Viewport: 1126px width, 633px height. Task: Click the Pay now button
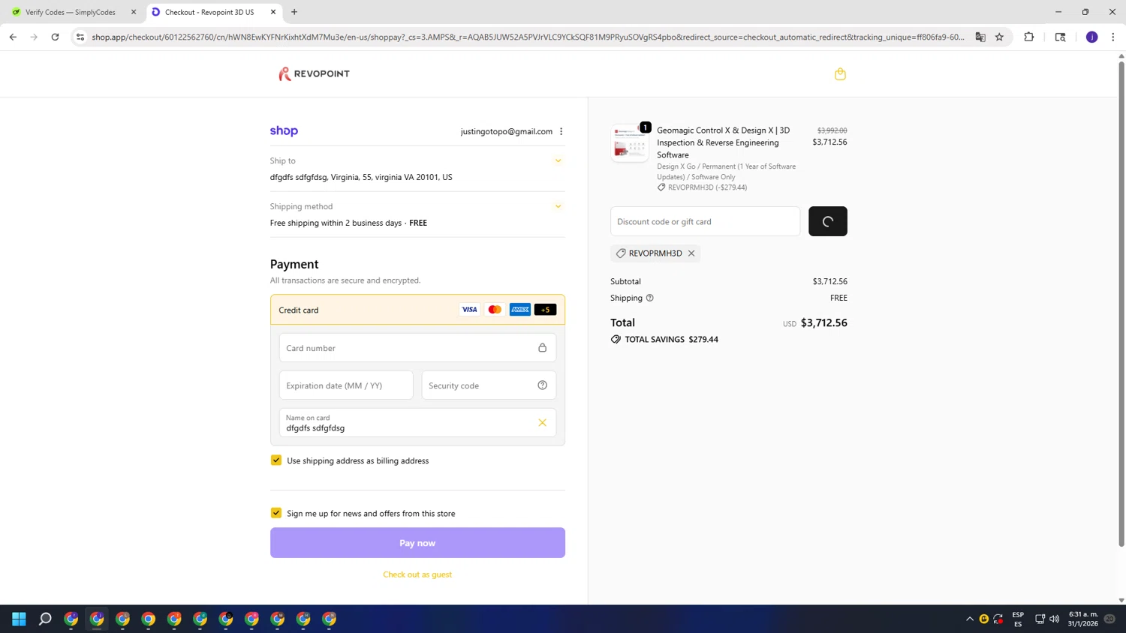417,543
